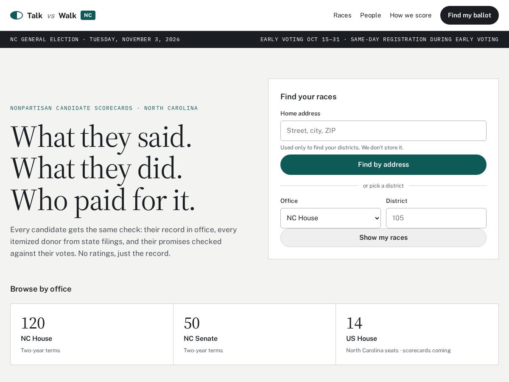Viewport: 509px width, 382px height.
Task: Focus the District number field
Action: 436,218
